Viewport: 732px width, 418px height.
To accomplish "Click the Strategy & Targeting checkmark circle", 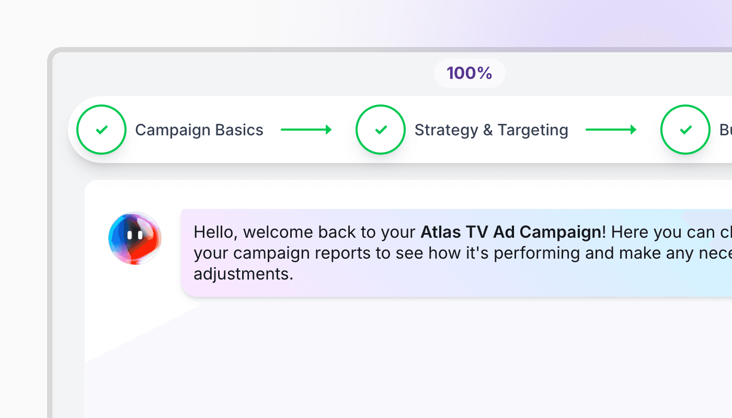I will point(381,130).
